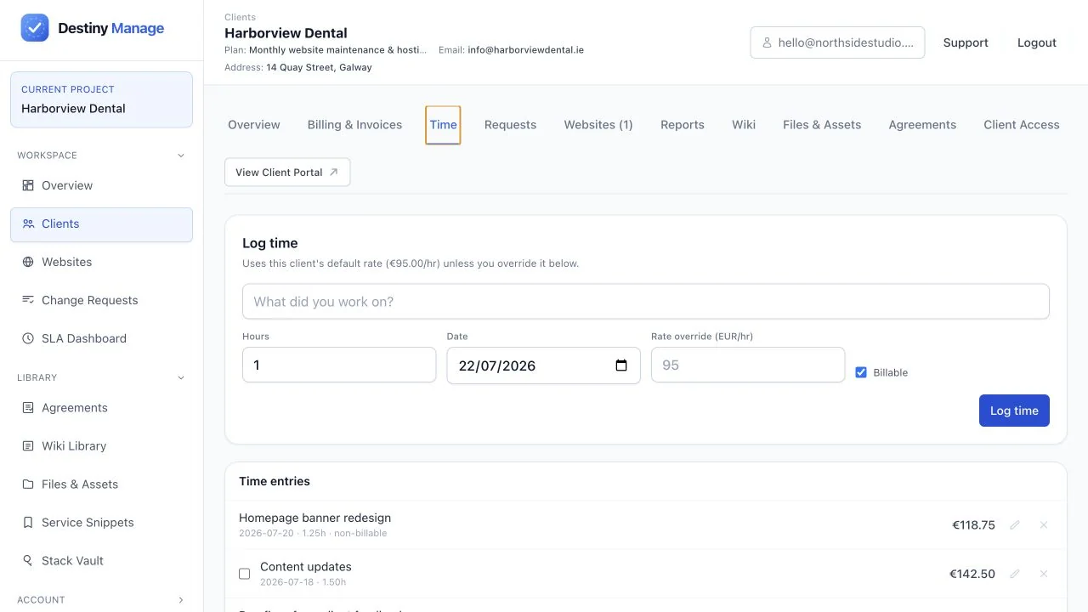Click the Logout link
This screenshot has width=1088, height=612.
click(1037, 42)
